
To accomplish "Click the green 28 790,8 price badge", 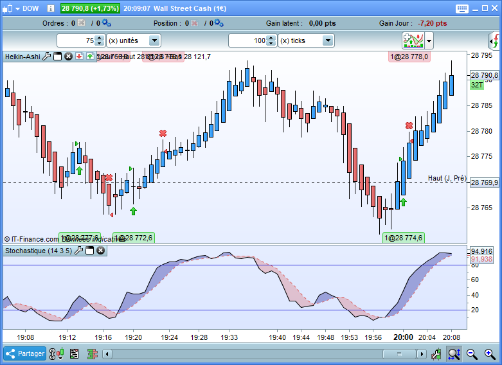I will tap(90, 8).
